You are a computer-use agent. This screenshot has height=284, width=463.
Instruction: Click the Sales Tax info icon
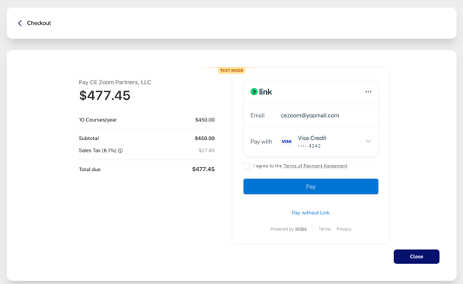(120, 151)
